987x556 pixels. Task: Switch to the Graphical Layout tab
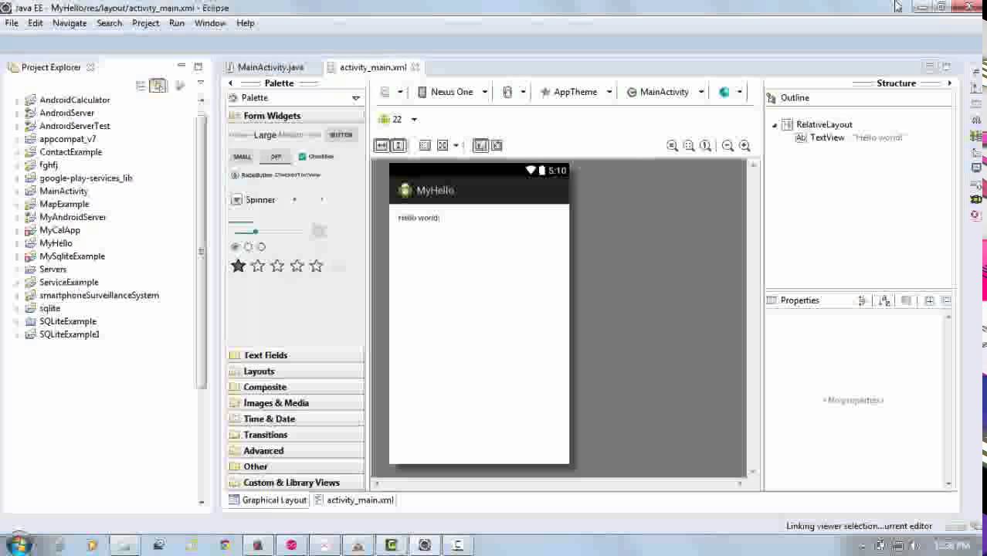pos(267,500)
